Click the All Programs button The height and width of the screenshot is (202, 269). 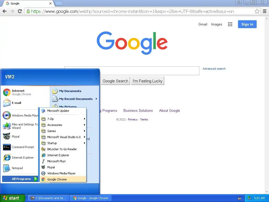click(20, 179)
